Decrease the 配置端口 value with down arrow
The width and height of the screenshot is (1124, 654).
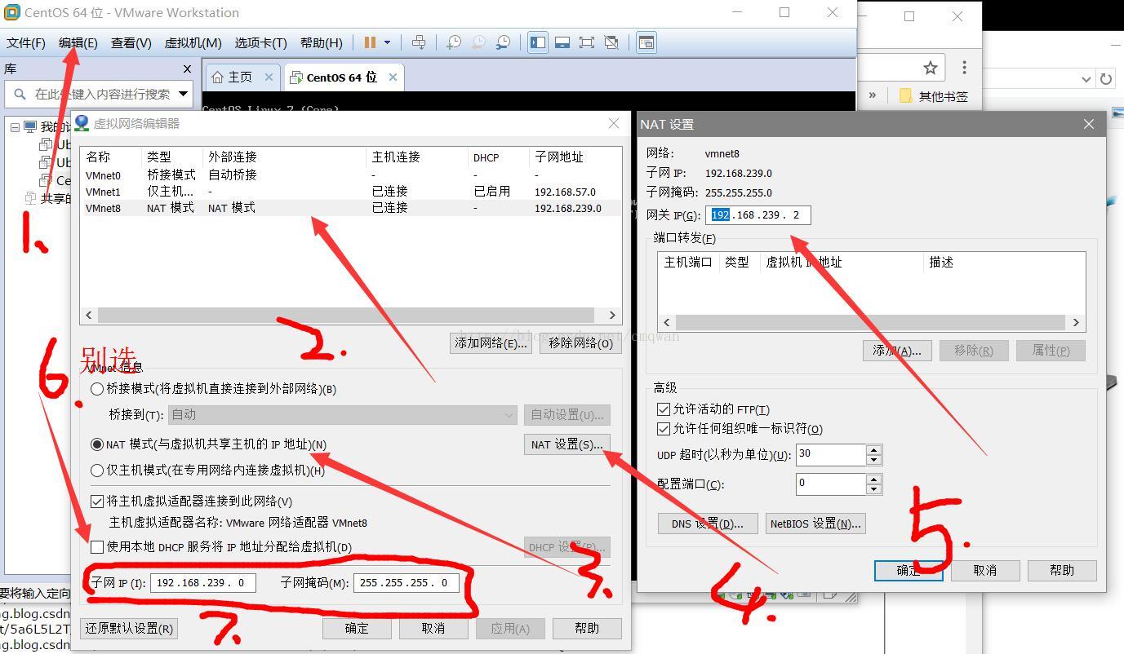pos(874,489)
